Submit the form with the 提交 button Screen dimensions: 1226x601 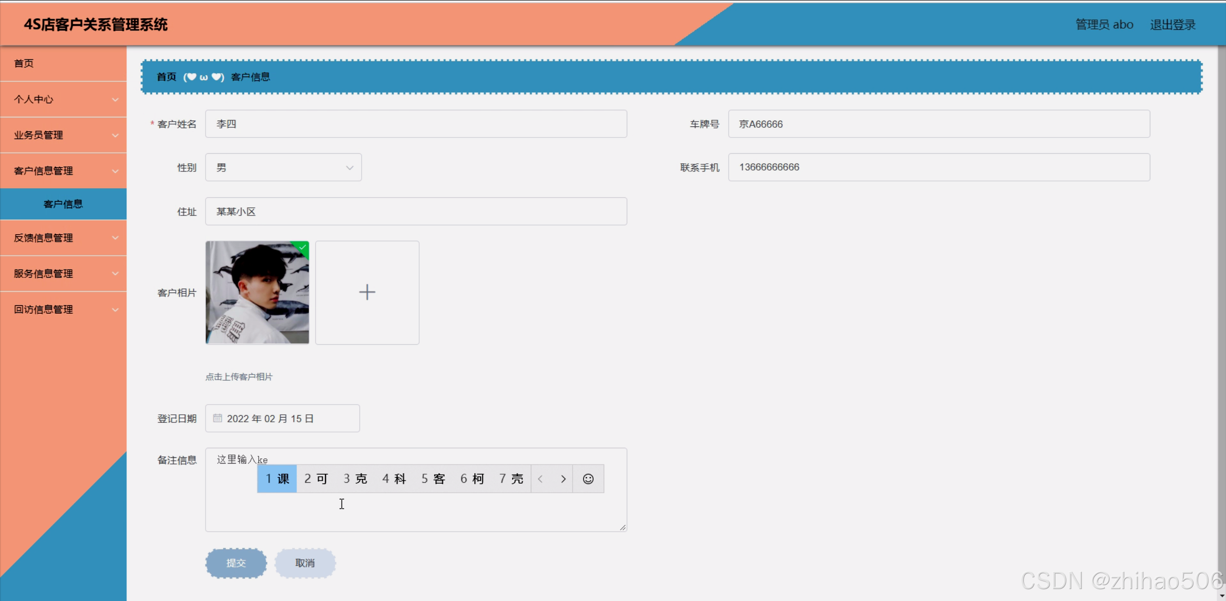tap(236, 563)
